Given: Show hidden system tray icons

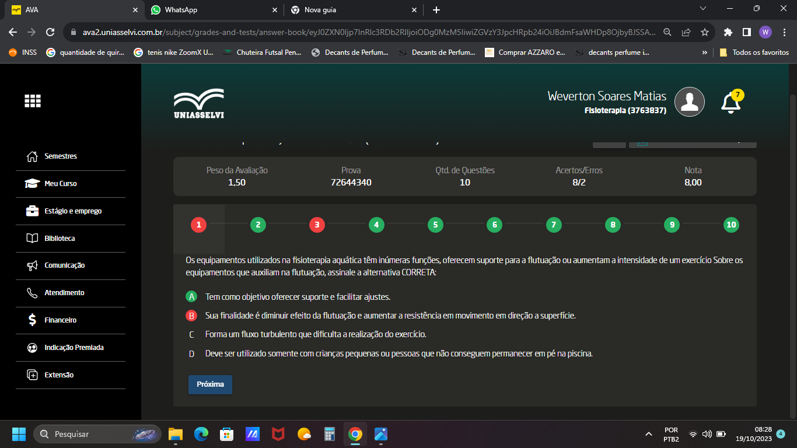Looking at the screenshot, I should [x=648, y=434].
